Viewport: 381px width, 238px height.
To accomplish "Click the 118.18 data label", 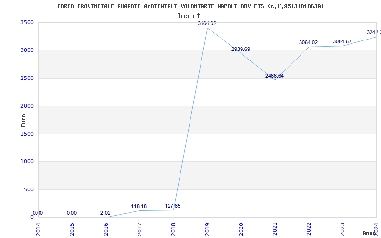I will 139,206.
